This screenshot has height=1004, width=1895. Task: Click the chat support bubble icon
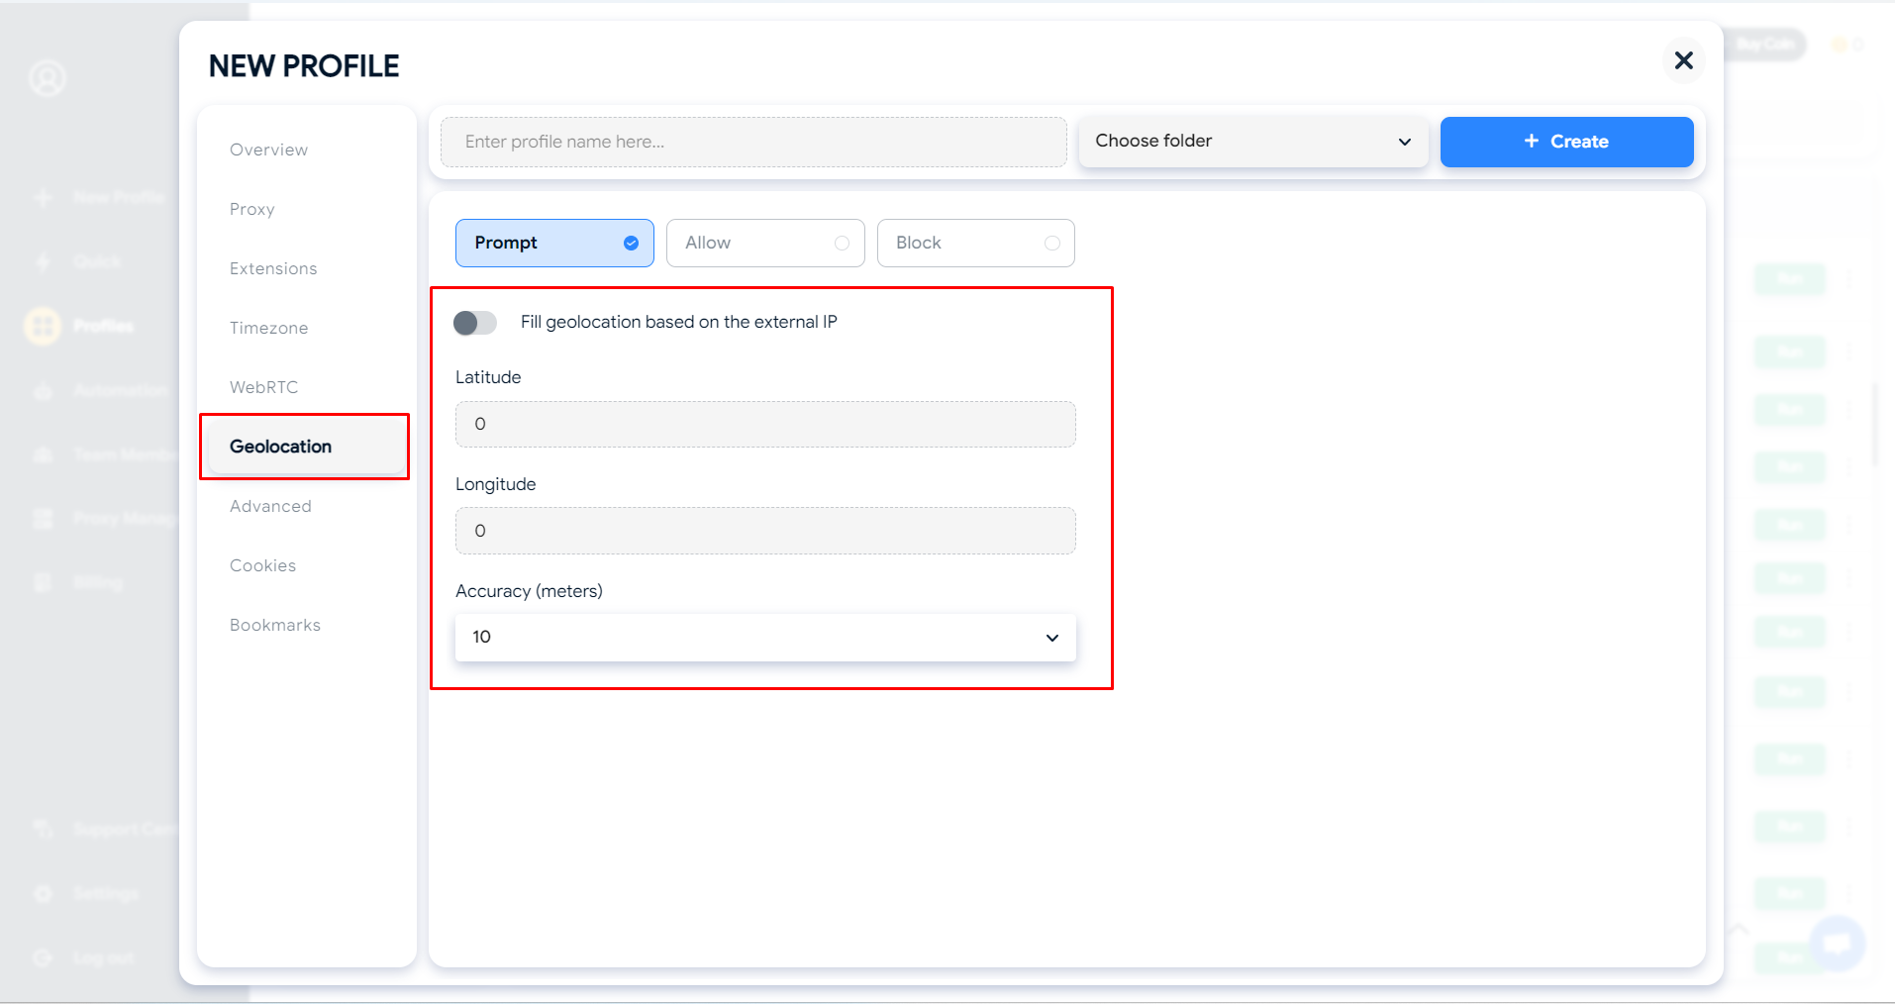click(1837, 943)
